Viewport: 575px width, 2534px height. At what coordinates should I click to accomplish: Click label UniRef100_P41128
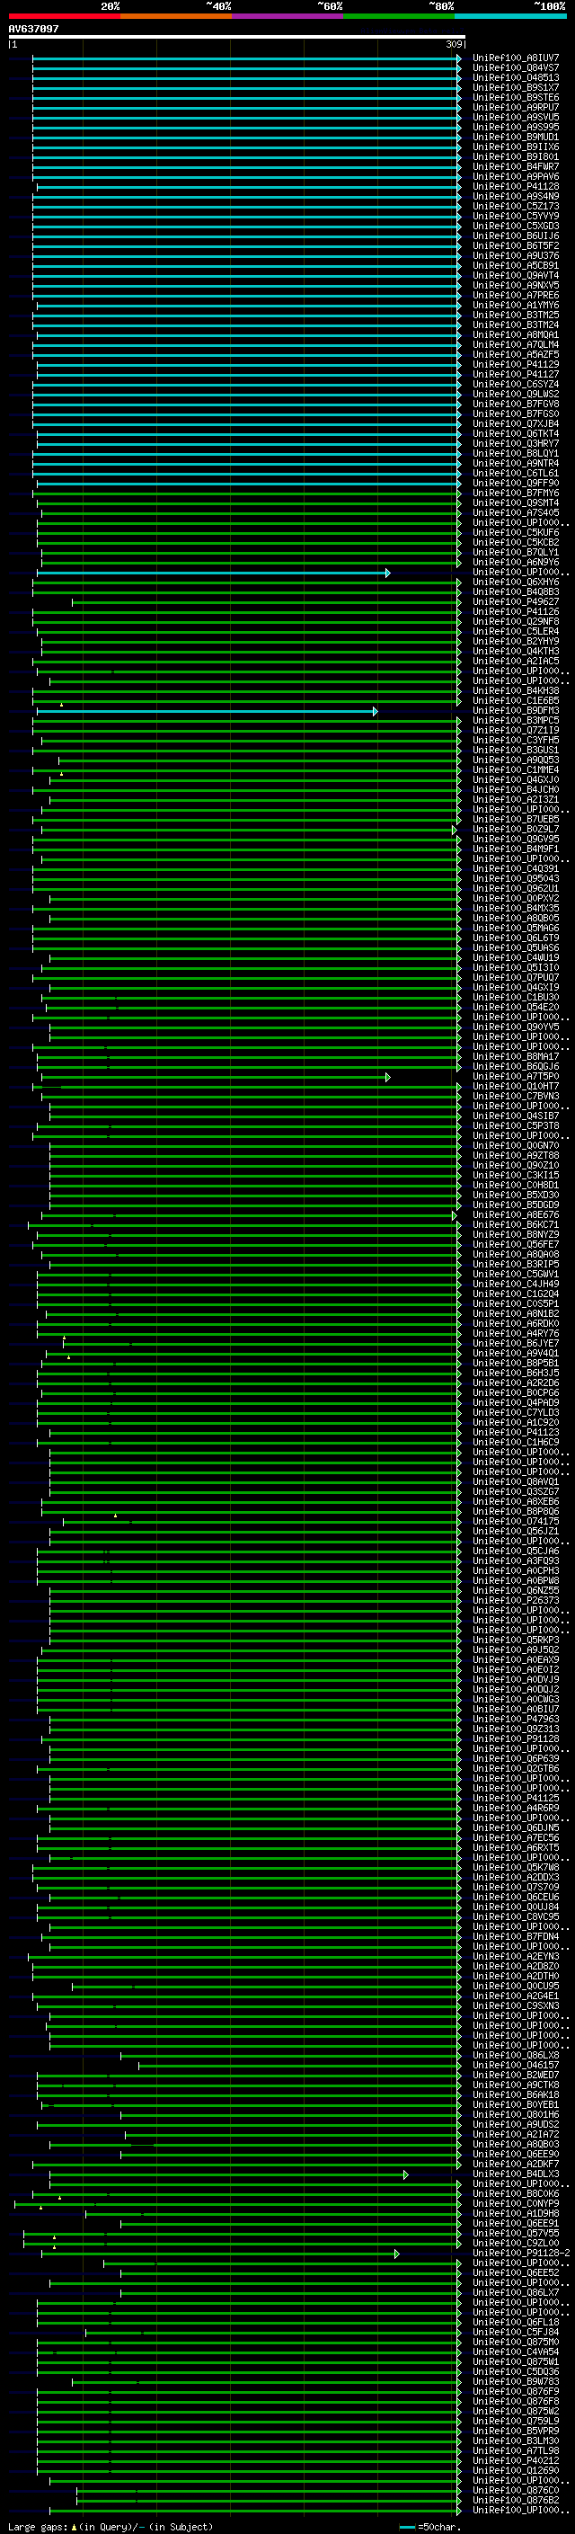tap(516, 187)
